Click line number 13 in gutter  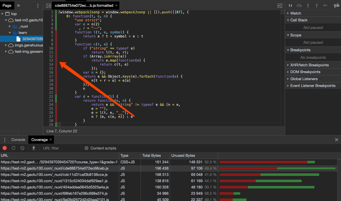tap(51, 60)
